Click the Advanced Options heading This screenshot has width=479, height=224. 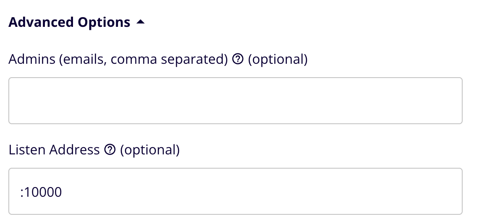tap(69, 22)
